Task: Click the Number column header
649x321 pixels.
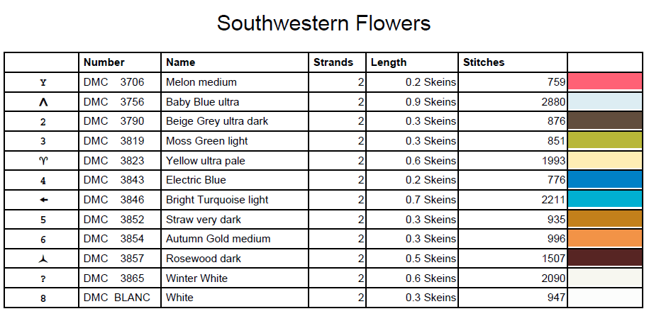Action: click(x=104, y=62)
